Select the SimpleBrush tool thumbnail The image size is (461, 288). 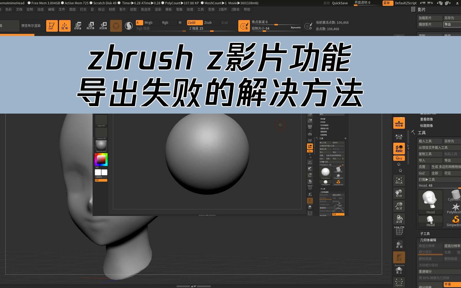(454, 221)
